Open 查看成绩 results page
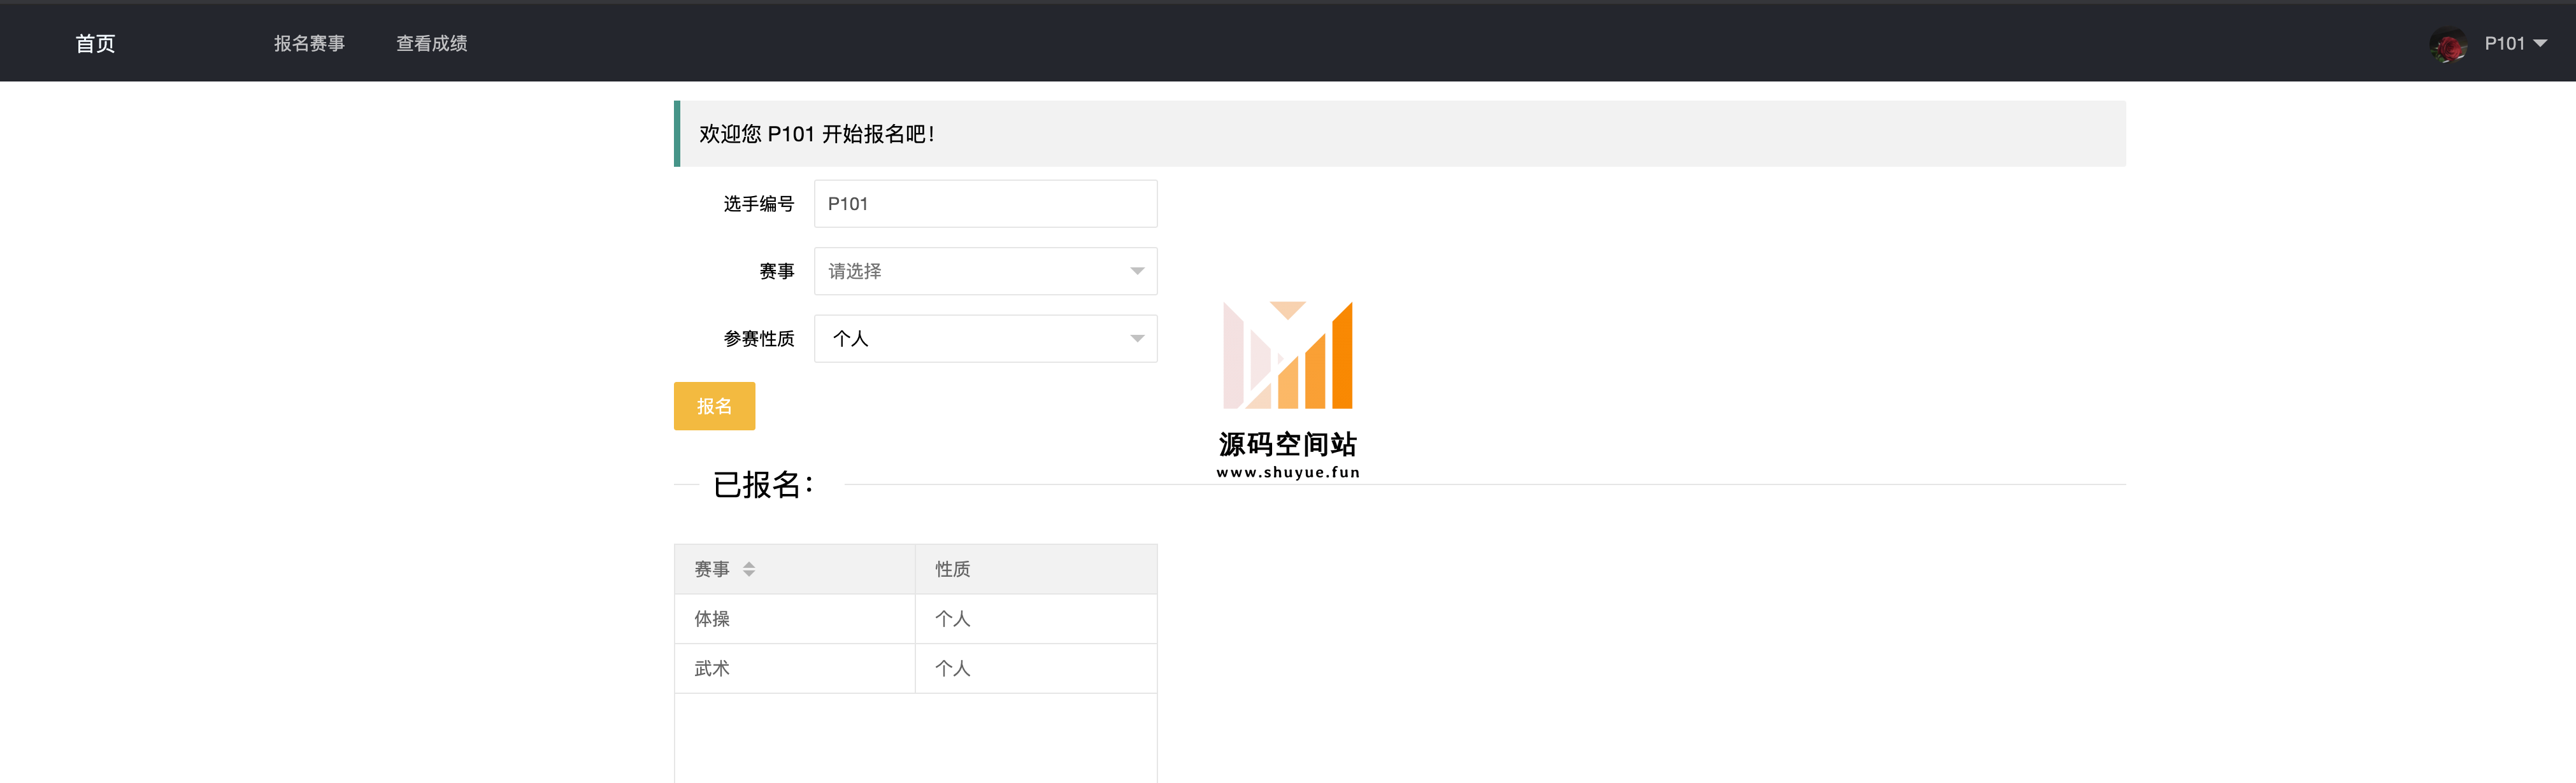This screenshot has width=2576, height=783. [x=431, y=44]
